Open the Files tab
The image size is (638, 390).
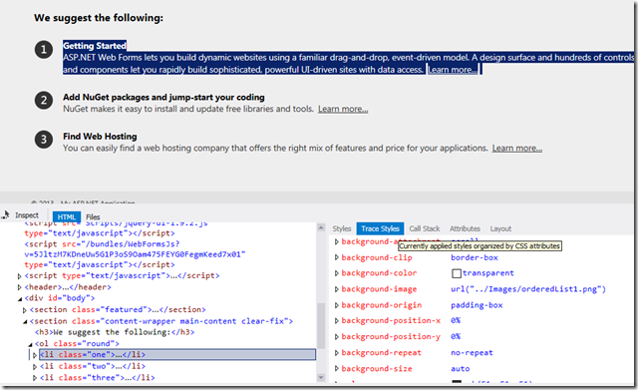point(93,217)
